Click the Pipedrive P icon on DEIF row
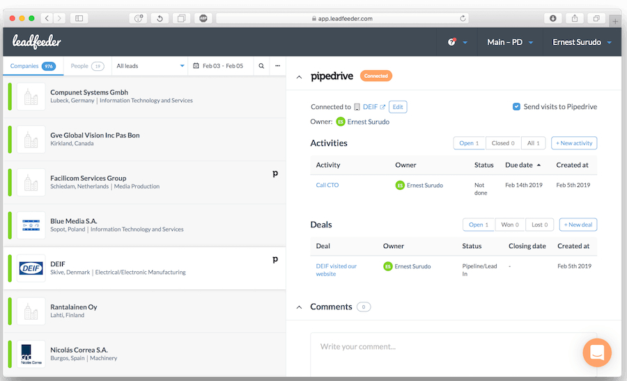627x381 pixels. point(275,259)
